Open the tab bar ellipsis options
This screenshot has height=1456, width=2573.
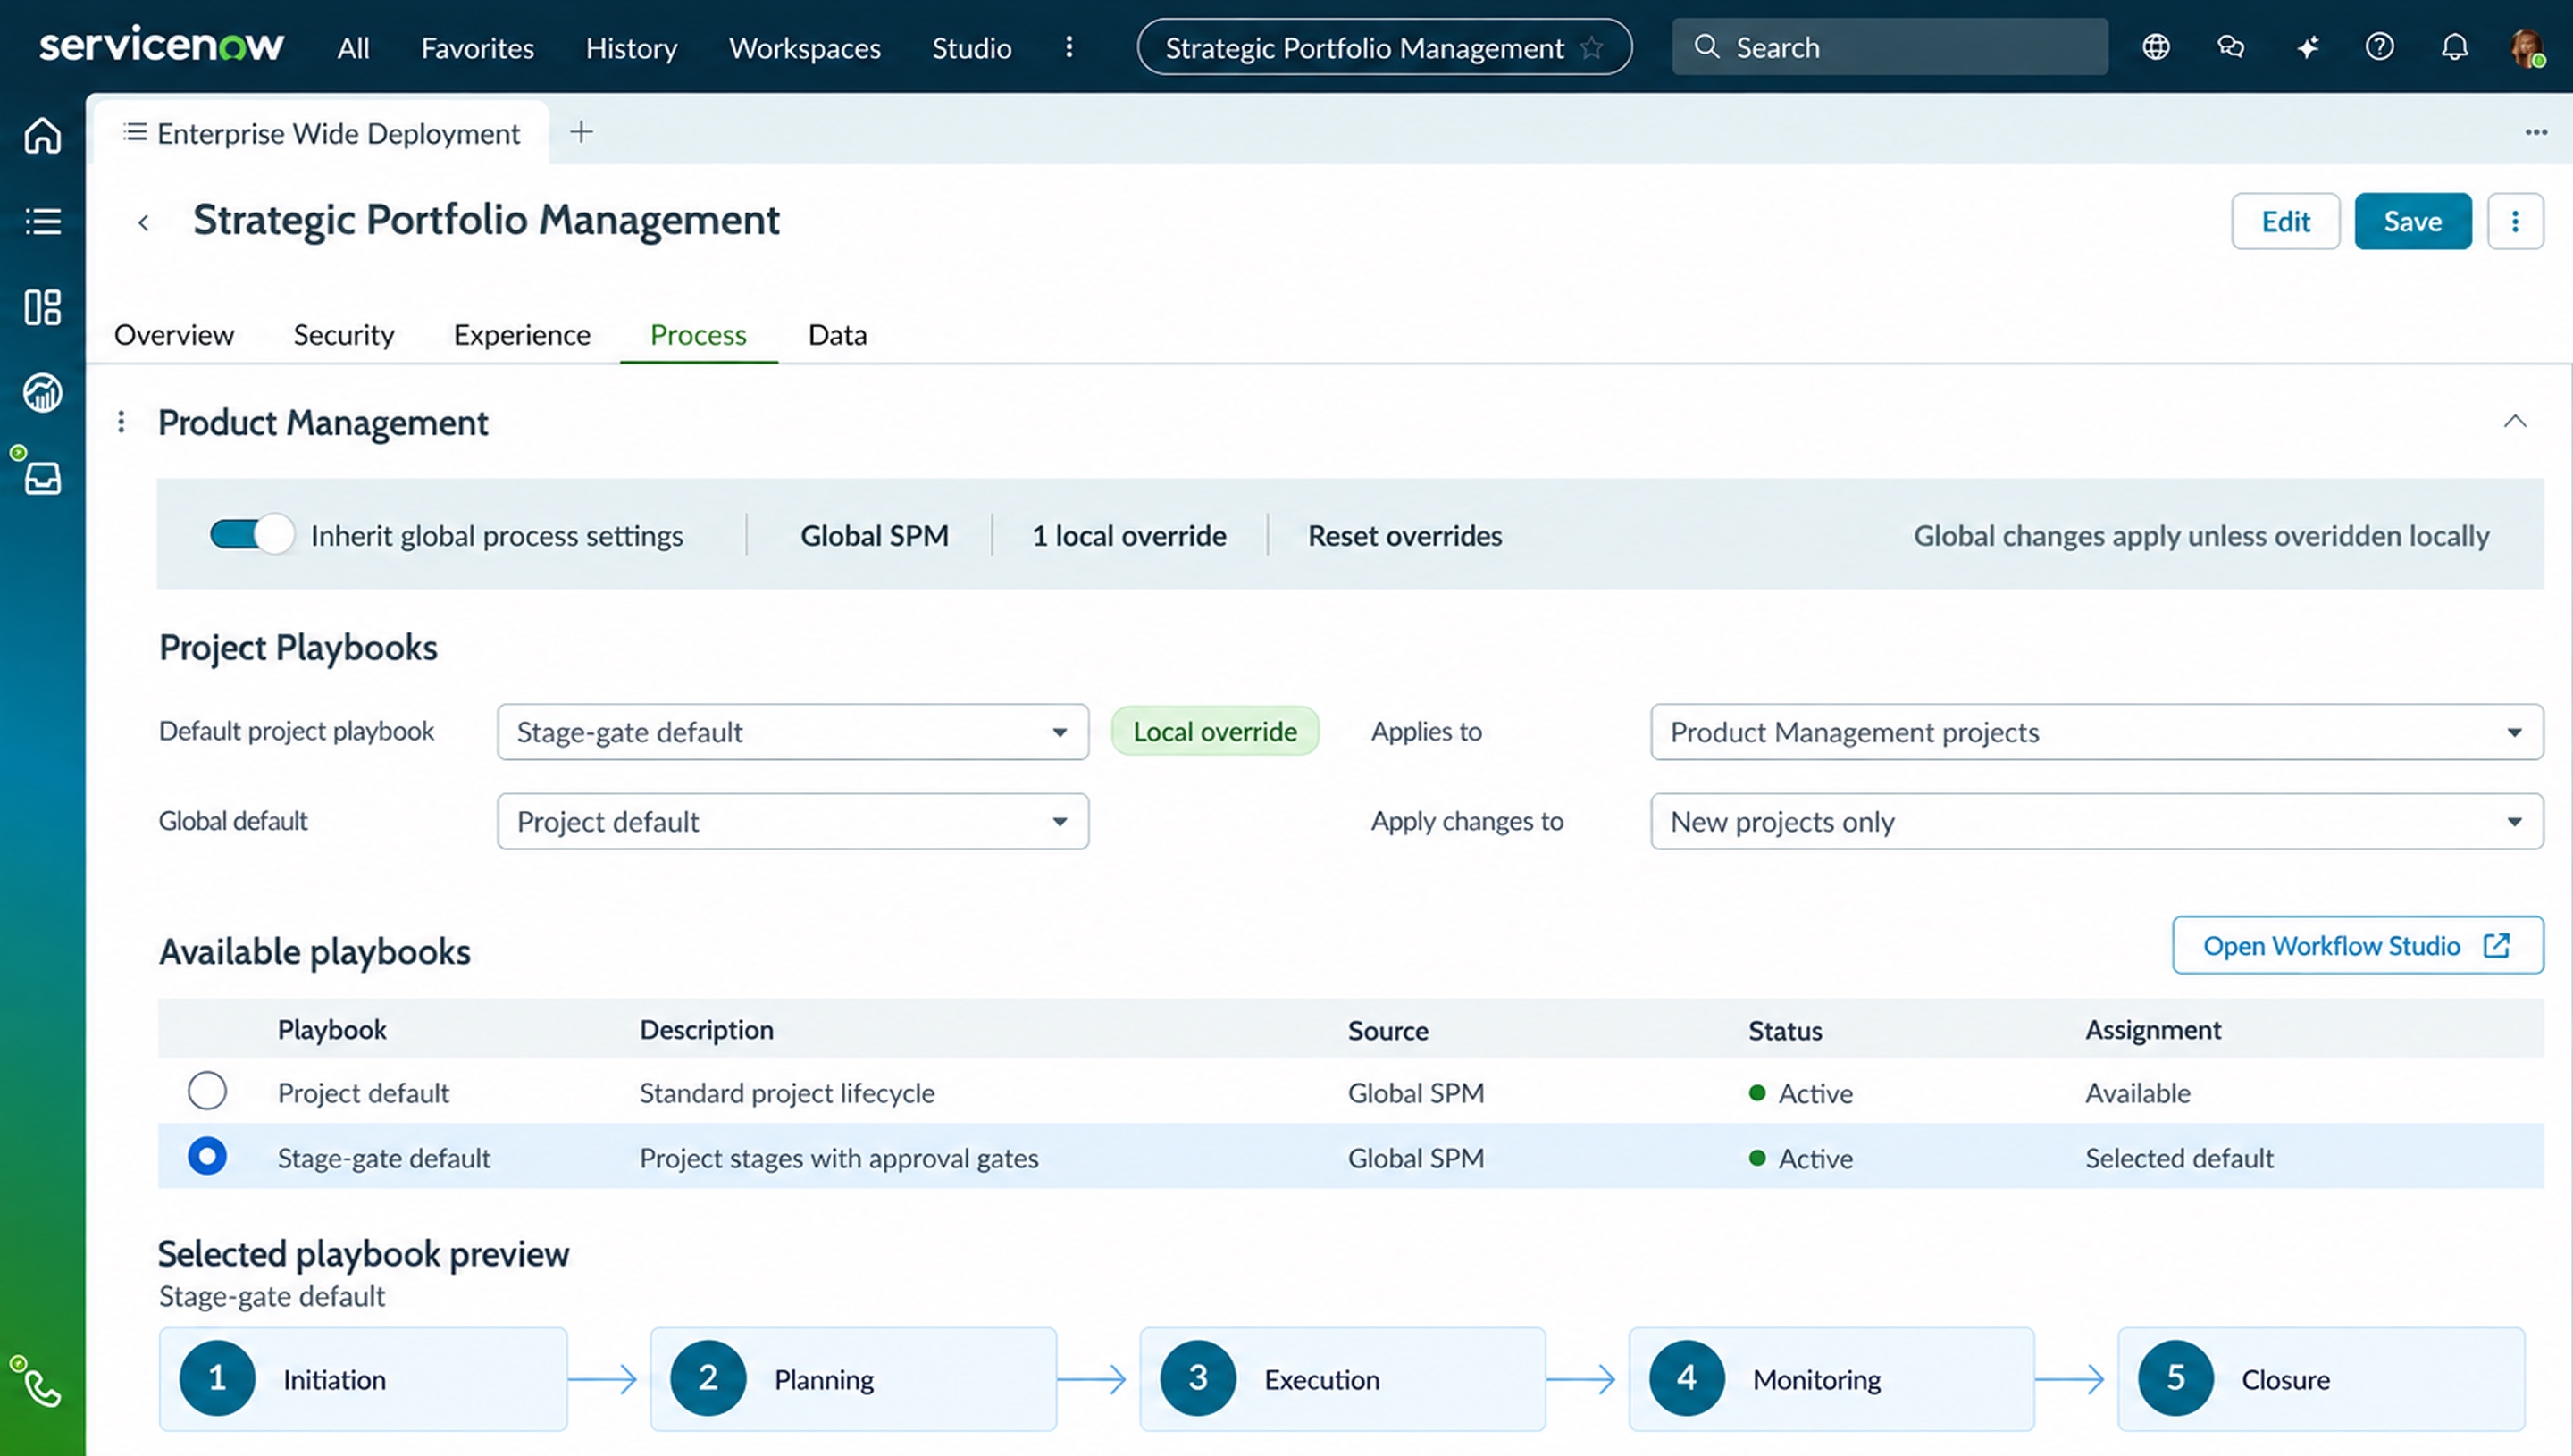coord(2536,132)
